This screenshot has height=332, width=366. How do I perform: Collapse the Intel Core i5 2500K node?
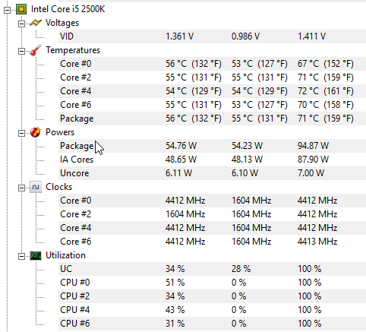[7, 10]
